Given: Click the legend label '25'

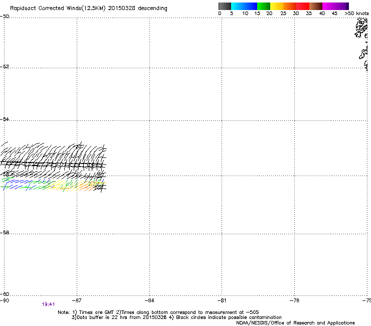Looking at the screenshot, I should 283,14.
